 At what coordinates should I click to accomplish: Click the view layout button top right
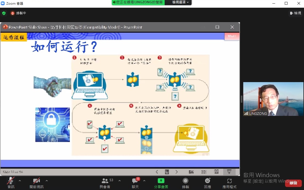point(296,13)
